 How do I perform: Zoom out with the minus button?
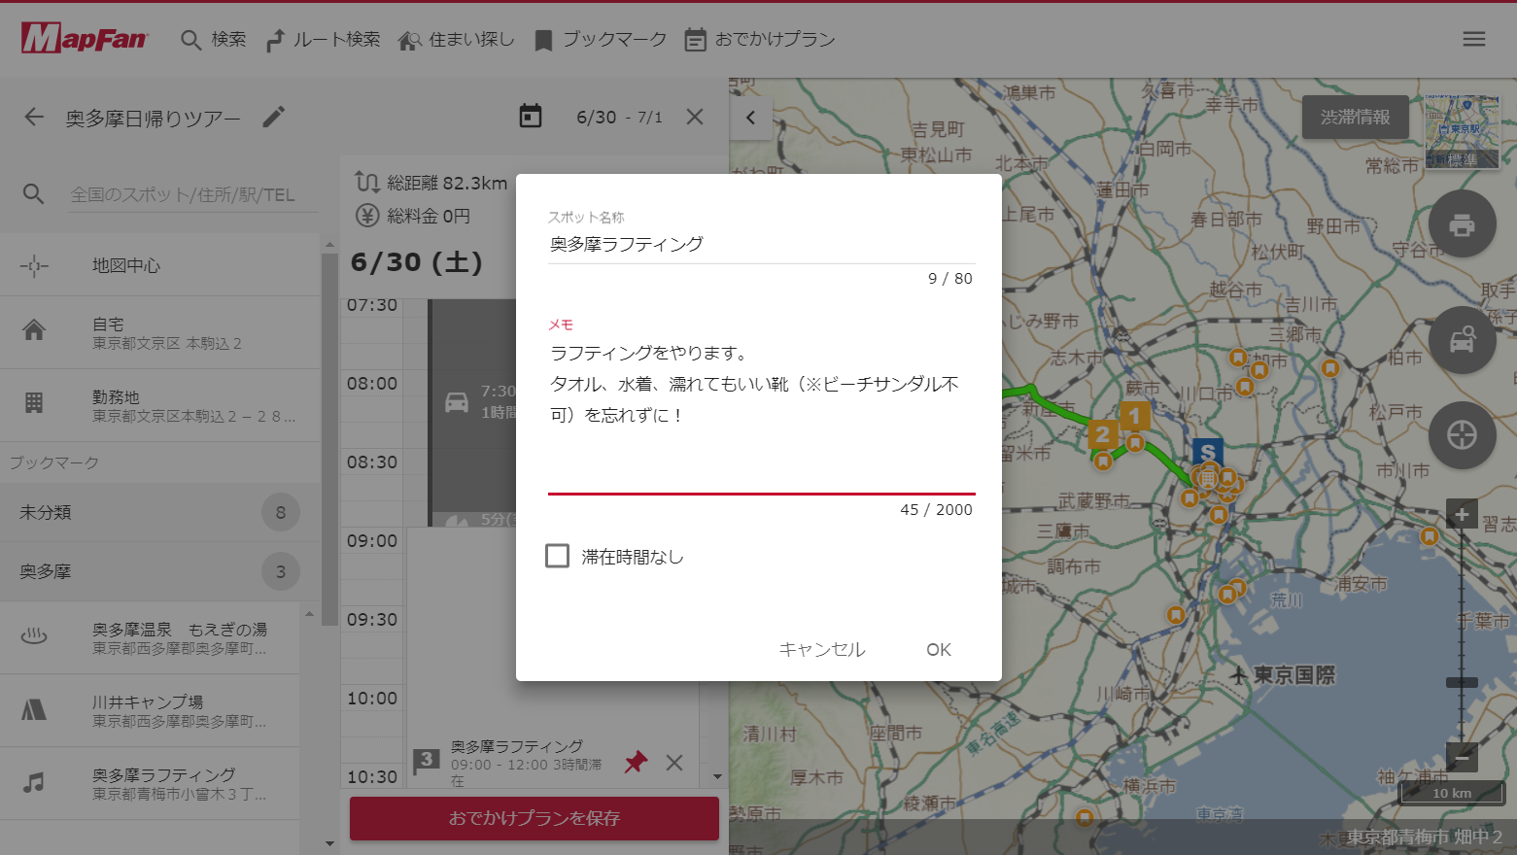(x=1462, y=756)
